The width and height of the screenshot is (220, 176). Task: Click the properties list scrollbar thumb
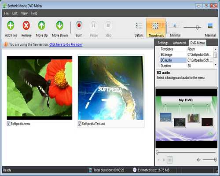point(215,55)
